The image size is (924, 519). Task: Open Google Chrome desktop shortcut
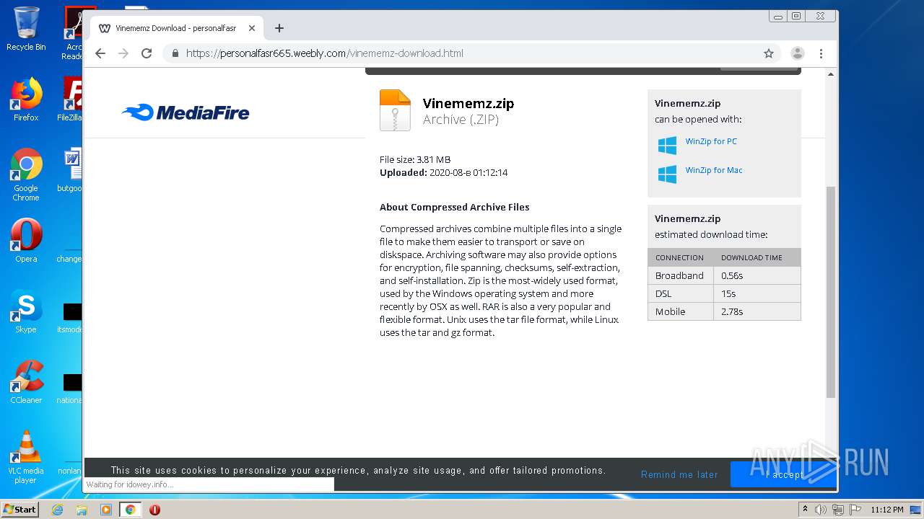(26, 174)
